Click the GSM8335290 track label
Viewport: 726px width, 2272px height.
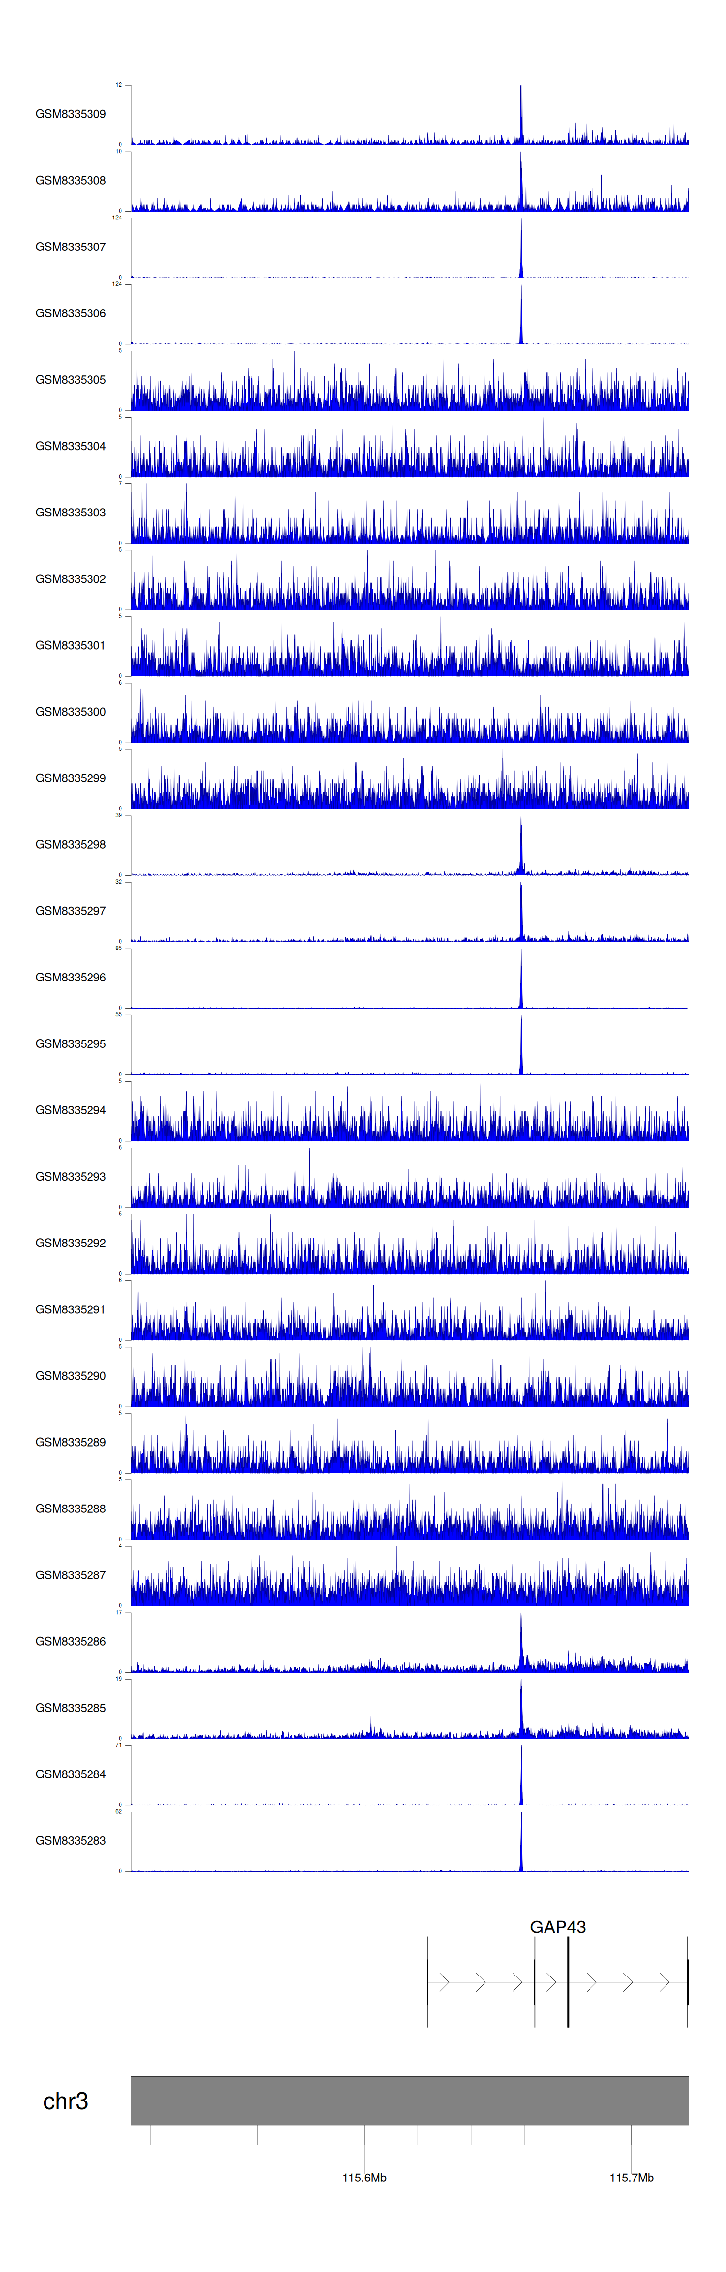coord(71,1375)
